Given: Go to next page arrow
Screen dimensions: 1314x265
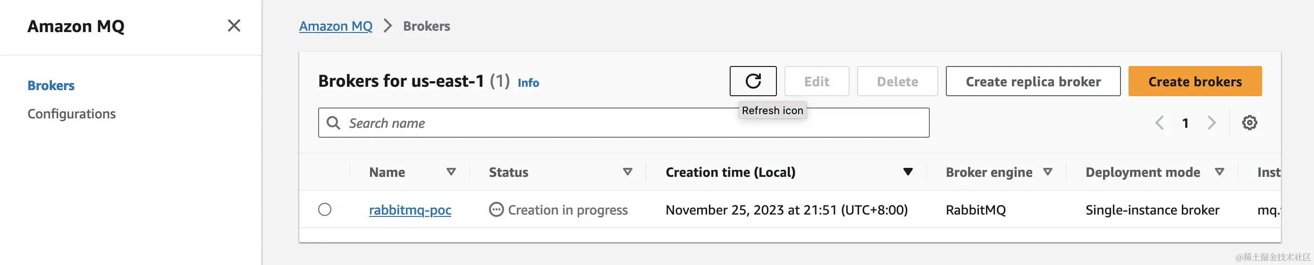Looking at the screenshot, I should pos(1212,123).
